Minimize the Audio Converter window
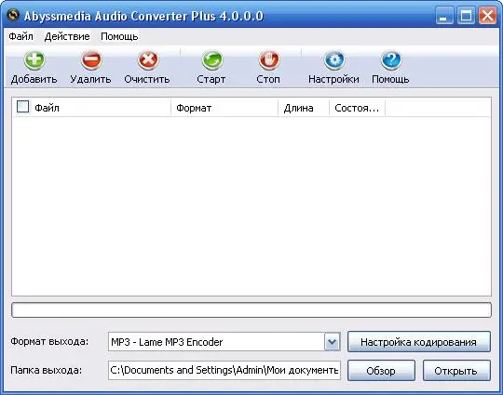This screenshot has height=395, width=503. click(444, 15)
